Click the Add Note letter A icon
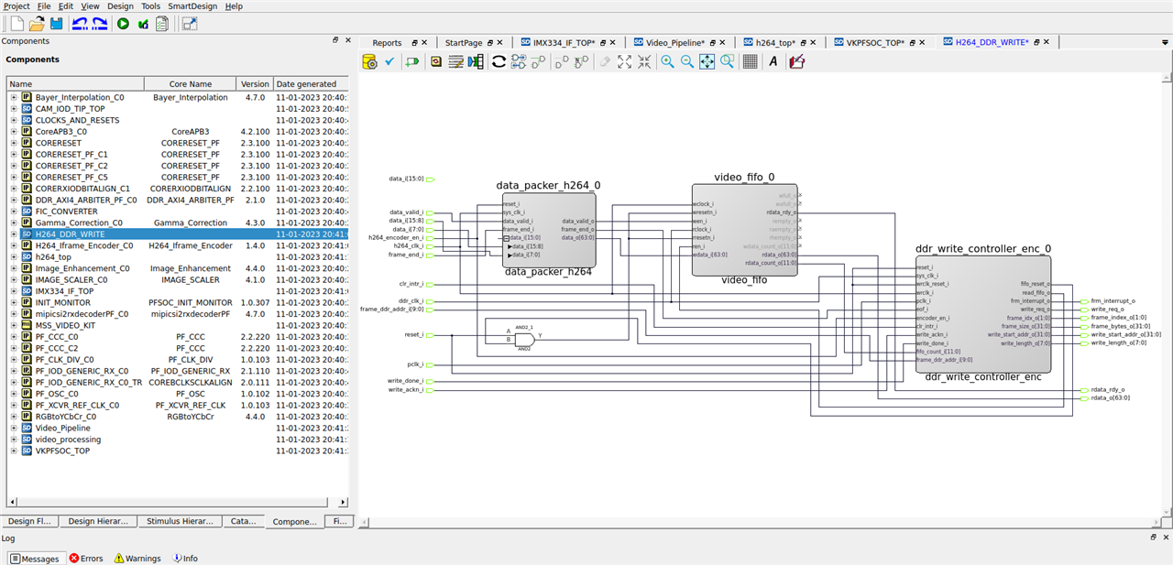The width and height of the screenshot is (1173, 565). 773,61
